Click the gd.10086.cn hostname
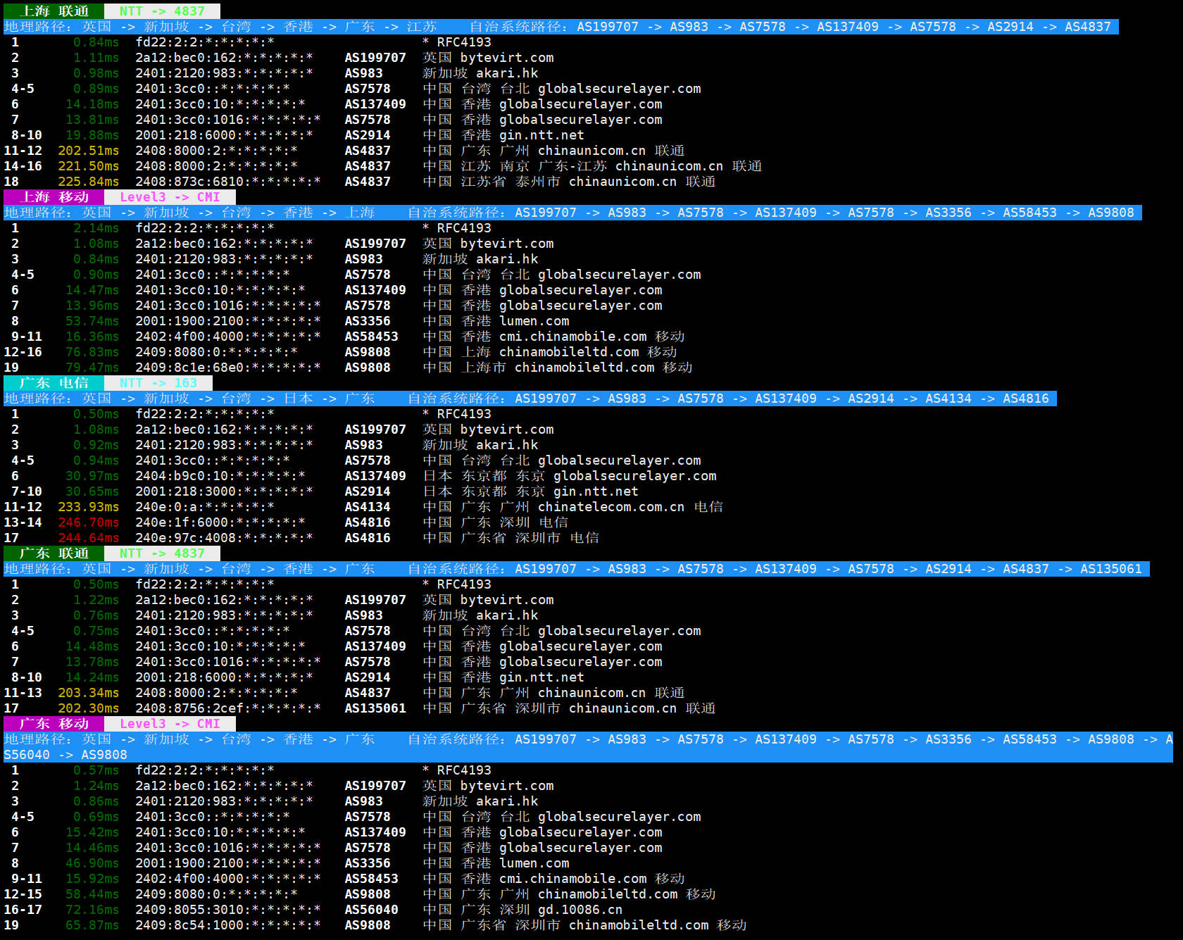Image resolution: width=1183 pixels, height=940 pixels. pos(580,910)
